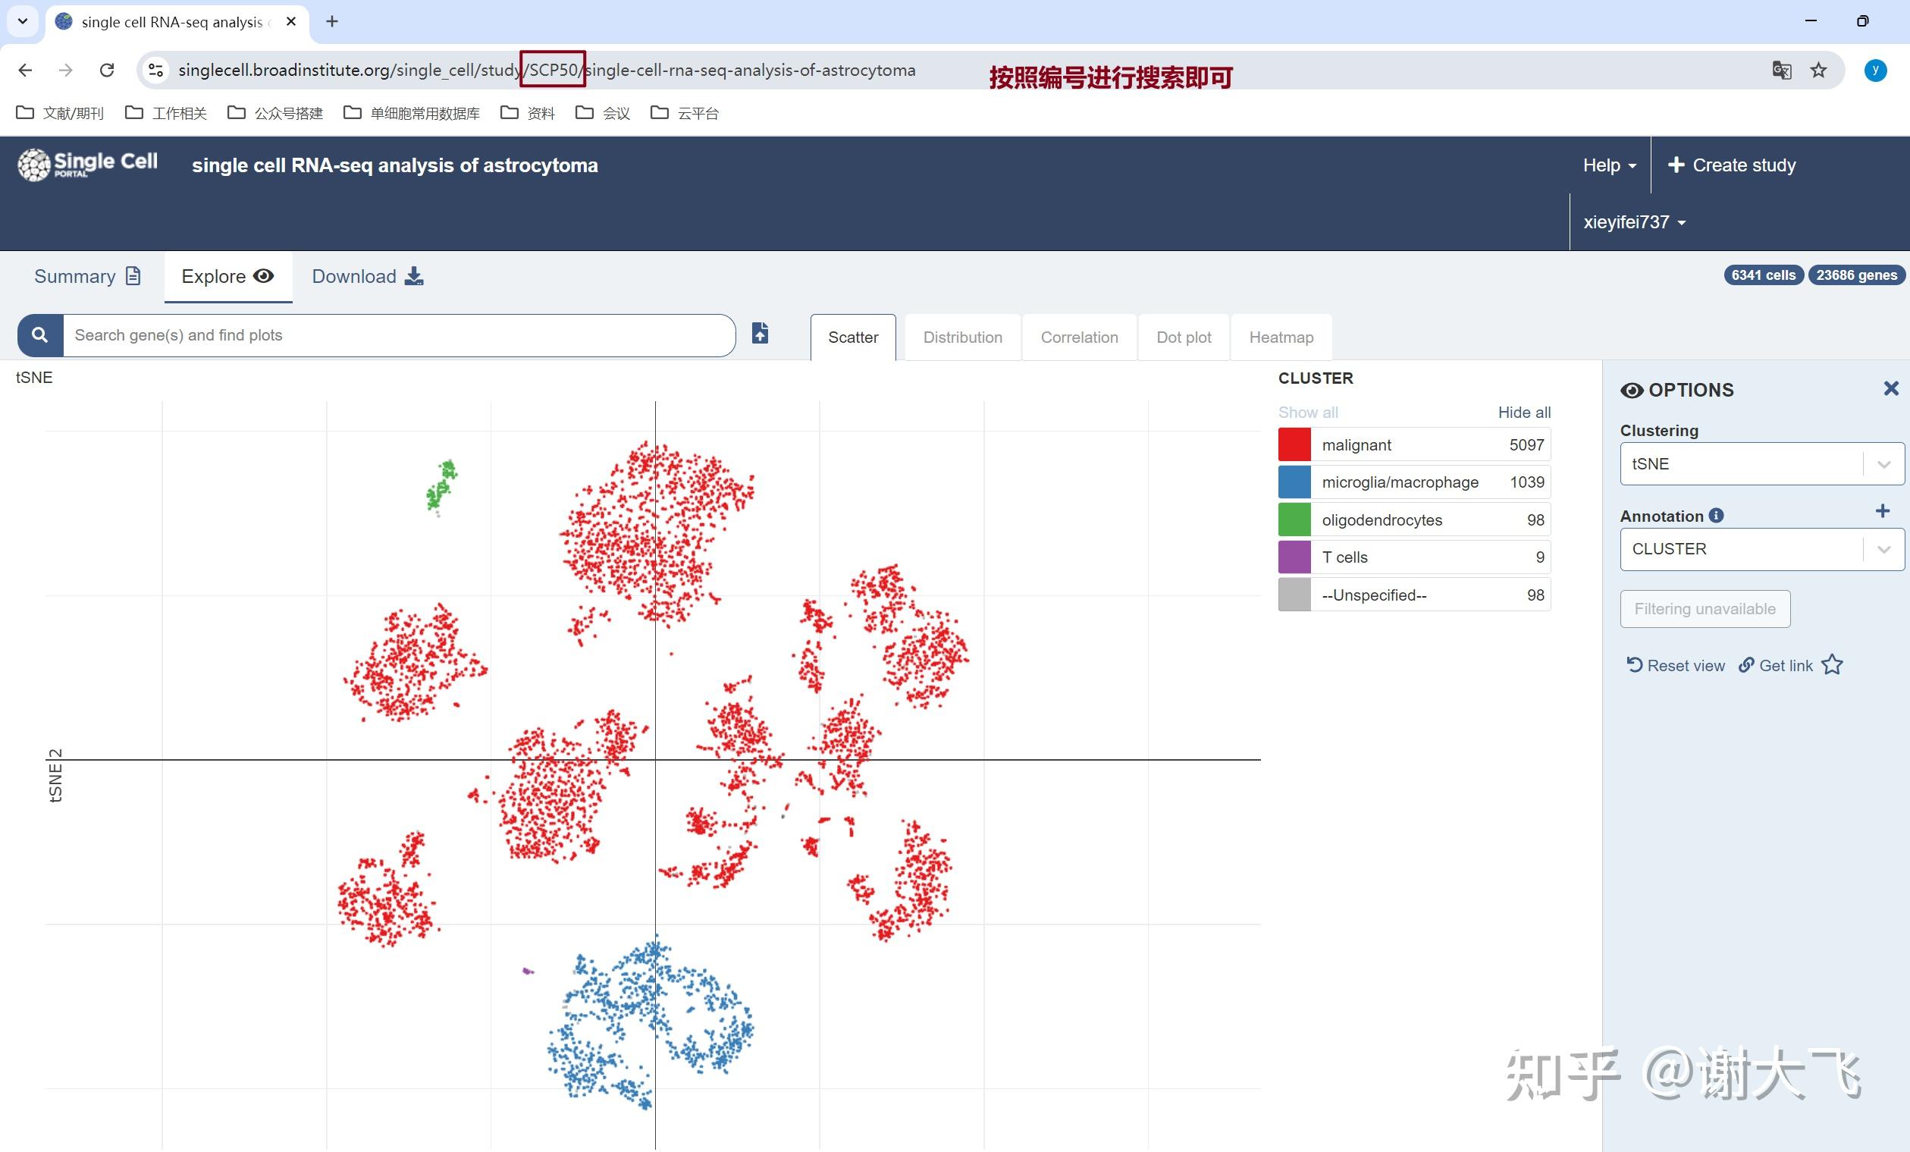
Task: Toggle the T cells legend entry
Action: [1414, 557]
